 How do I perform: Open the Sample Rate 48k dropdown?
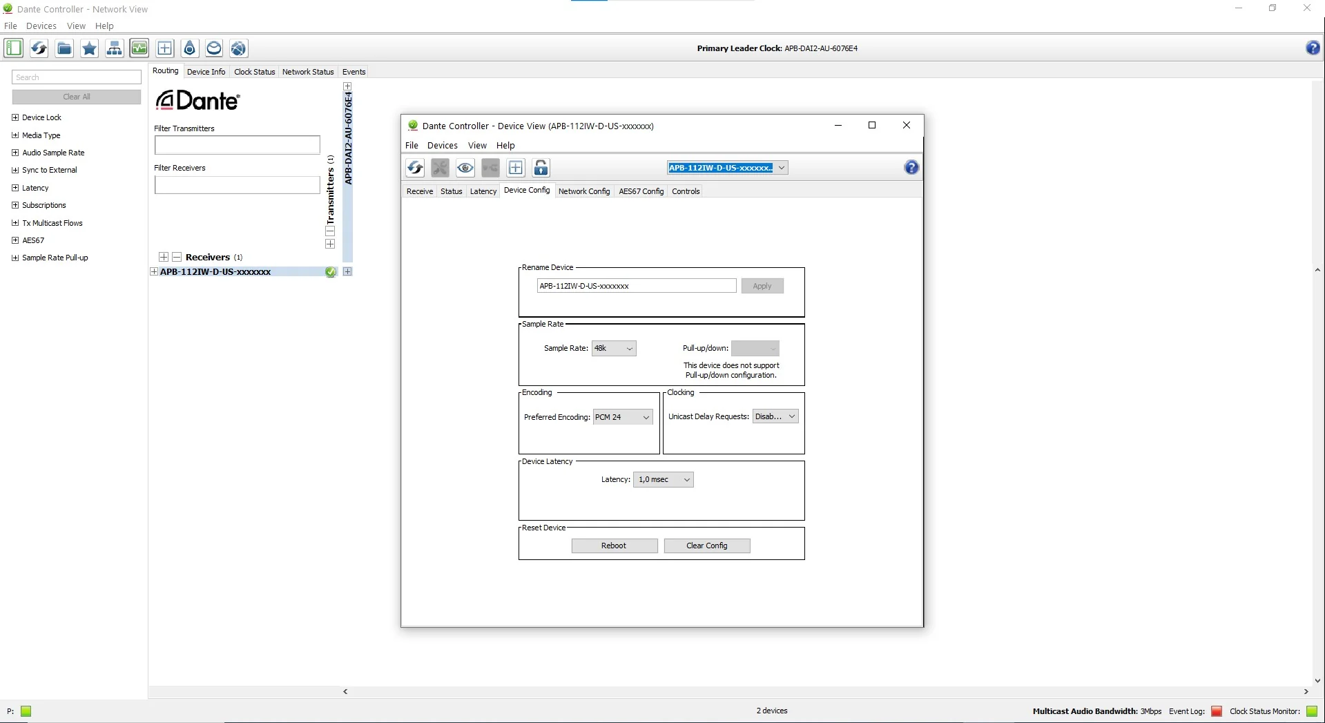[x=614, y=349]
